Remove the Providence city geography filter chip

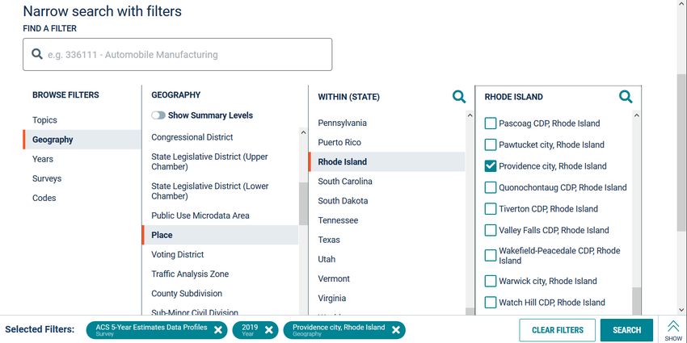(x=396, y=330)
